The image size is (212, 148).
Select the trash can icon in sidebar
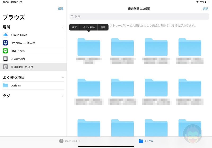[x=5, y=67]
